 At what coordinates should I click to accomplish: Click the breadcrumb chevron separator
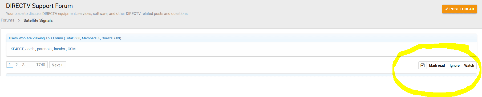(19, 20)
